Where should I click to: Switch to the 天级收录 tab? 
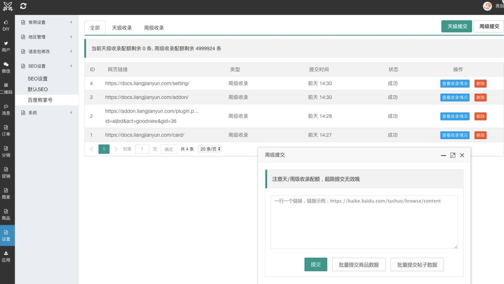point(122,28)
